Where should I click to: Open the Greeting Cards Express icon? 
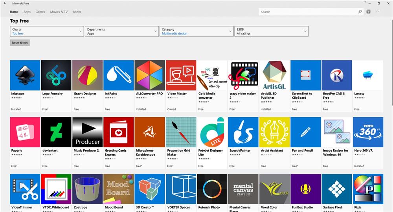coord(119,132)
